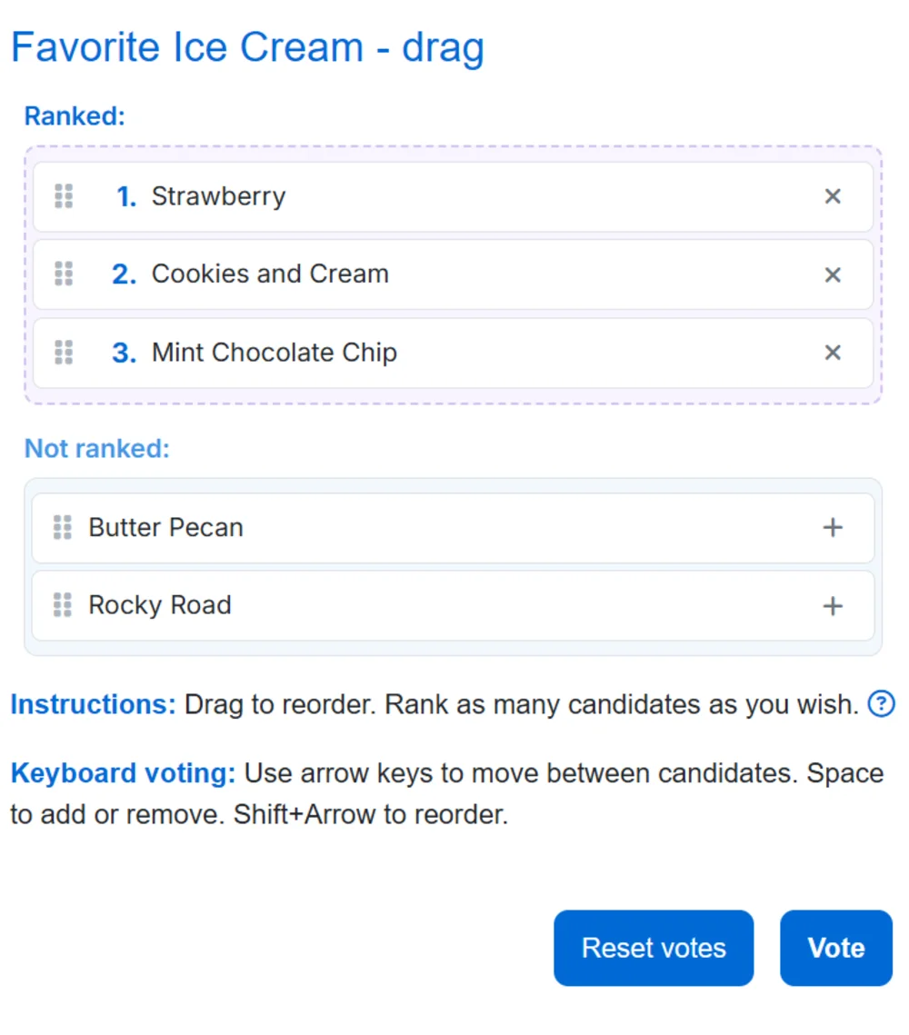Select the Rocky Road unranked candidate row
The height and width of the screenshot is (1035, 909).
point(409,605)
